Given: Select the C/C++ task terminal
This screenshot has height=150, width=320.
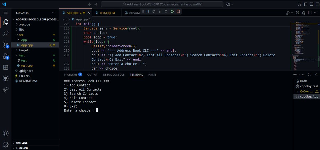Looking at the screenshot, I should (307, 91).
